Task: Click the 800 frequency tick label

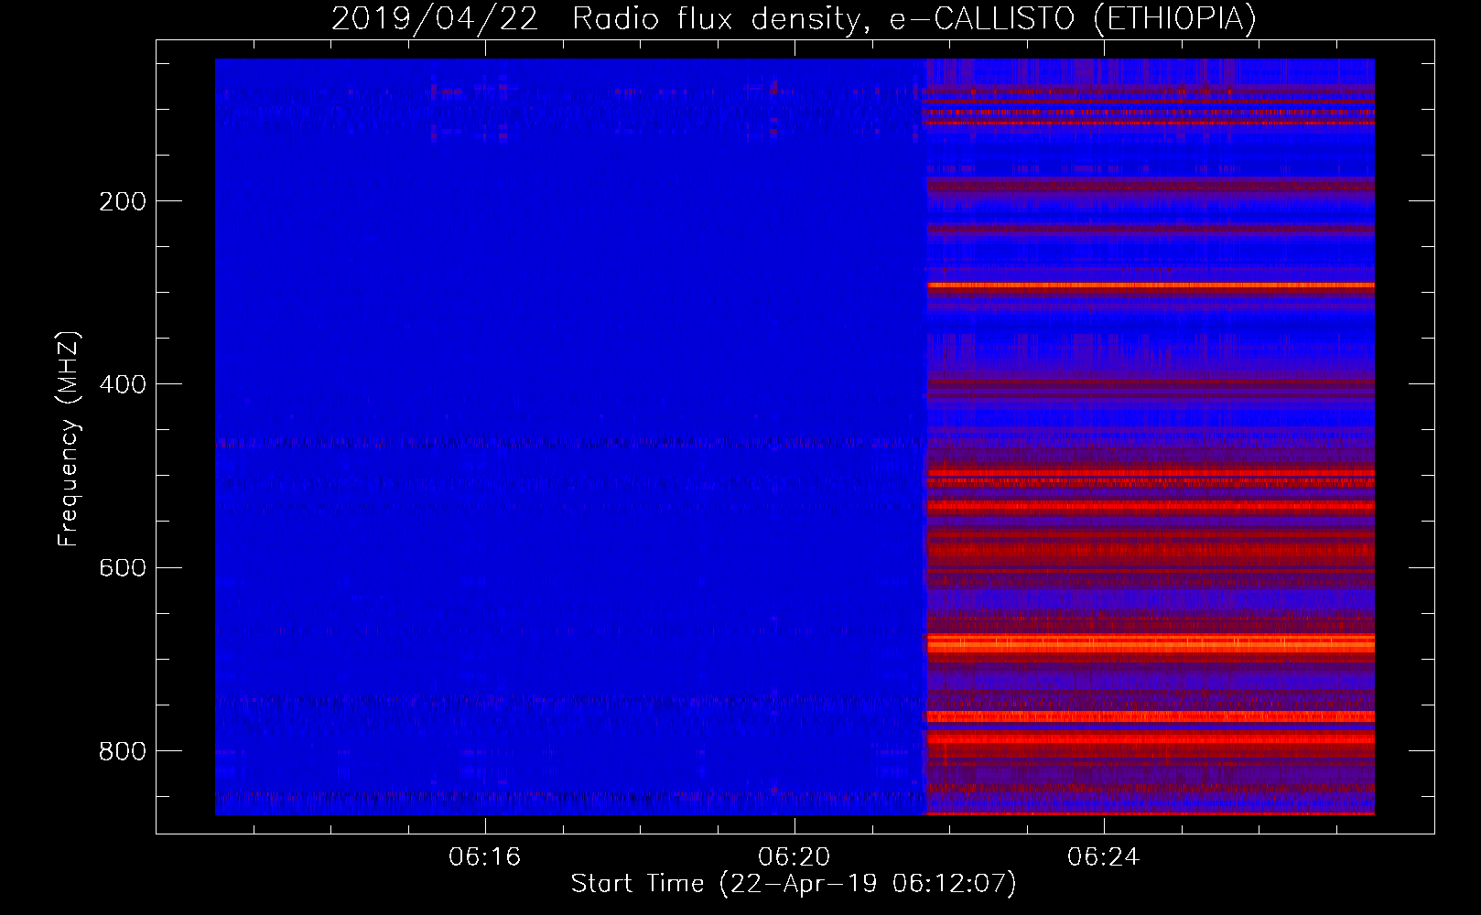Action: tap(123, 751)
